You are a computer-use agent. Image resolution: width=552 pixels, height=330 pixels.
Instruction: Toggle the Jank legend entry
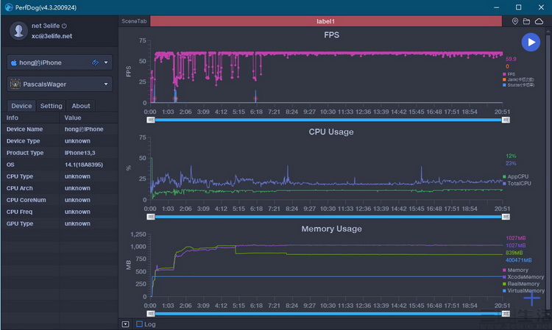tap(518, 79)
